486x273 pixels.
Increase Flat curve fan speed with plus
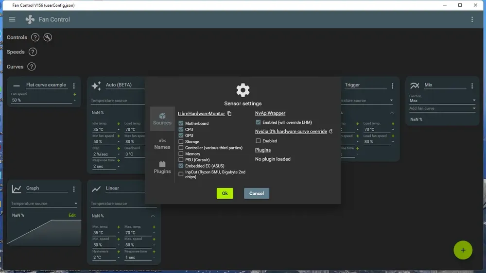pyautogui.click(x=75, y=94)
